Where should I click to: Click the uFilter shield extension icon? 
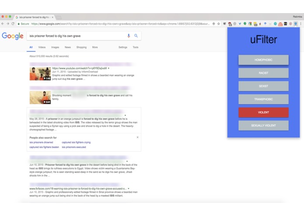[295, 24]
